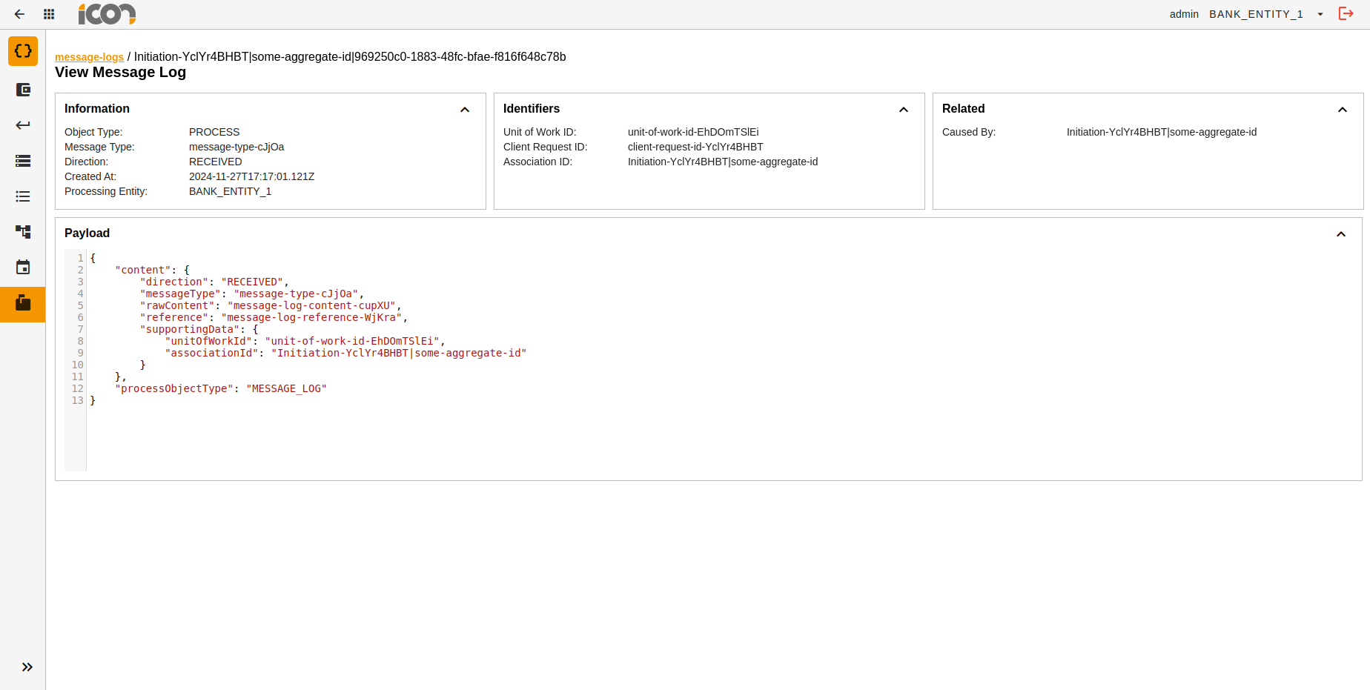Image resolution: width=1370 pixels, height=690 pixels.
Task: Go to message-logs breadcrumb link
Action: [x=89, y=57]
